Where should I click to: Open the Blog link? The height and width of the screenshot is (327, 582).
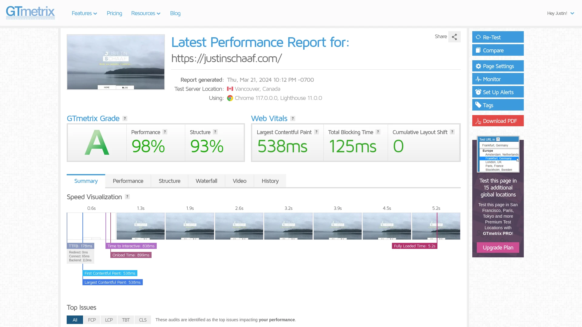175,13
